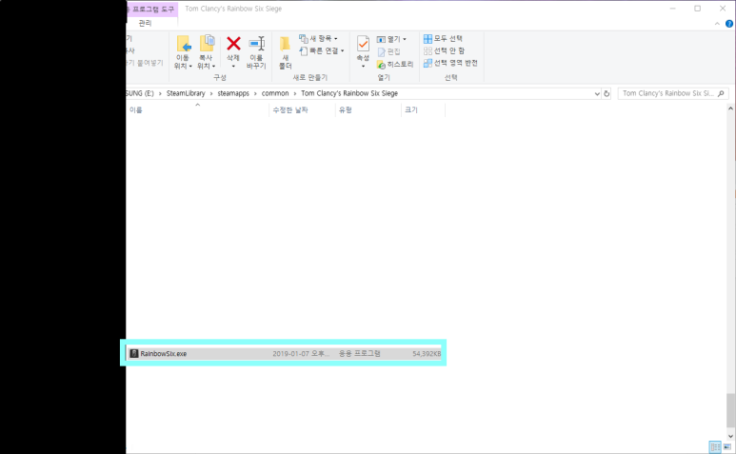Refresh the address bar location
Viewport: 736px width, 454px height.
(x=607, y=94)
